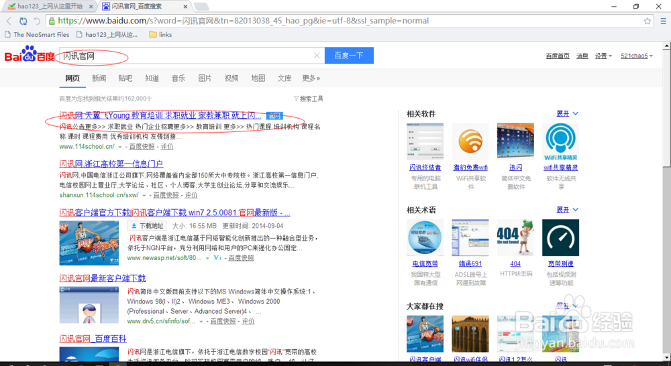Click the 百度一下 search button
Screen dimensions: 671x366
coord(349,56)
